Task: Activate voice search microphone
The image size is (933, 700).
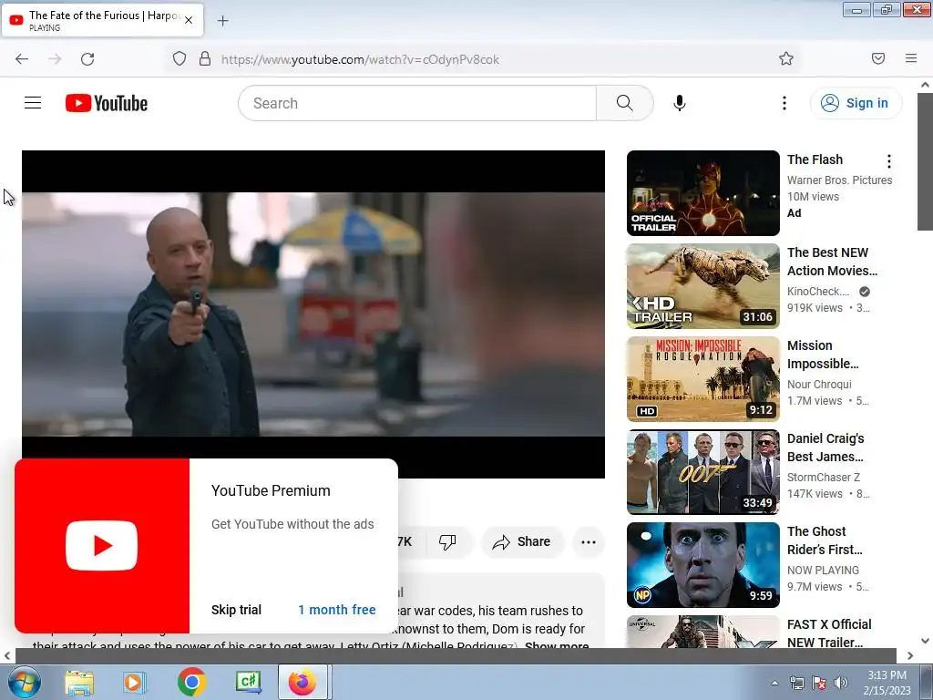Action: (x=679, y=103)
